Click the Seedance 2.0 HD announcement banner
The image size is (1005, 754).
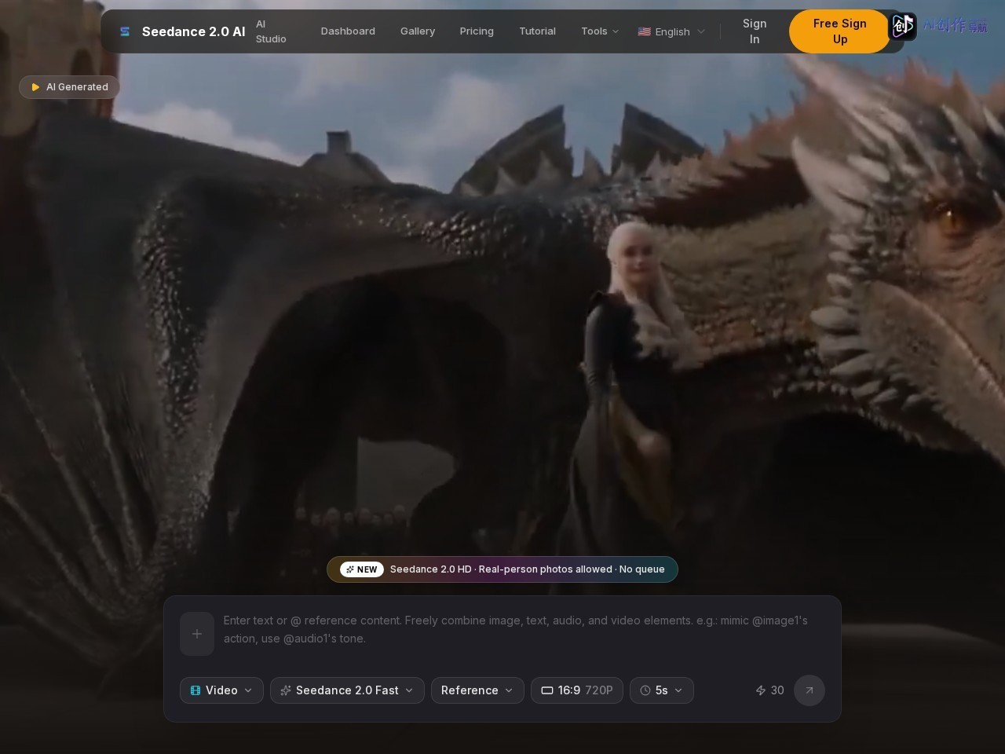(x=502, y=569)
